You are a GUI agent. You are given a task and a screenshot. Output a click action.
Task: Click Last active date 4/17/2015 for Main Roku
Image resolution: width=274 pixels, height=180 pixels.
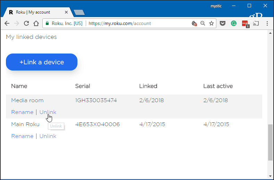pyautogui.click(x=216, y=124)
